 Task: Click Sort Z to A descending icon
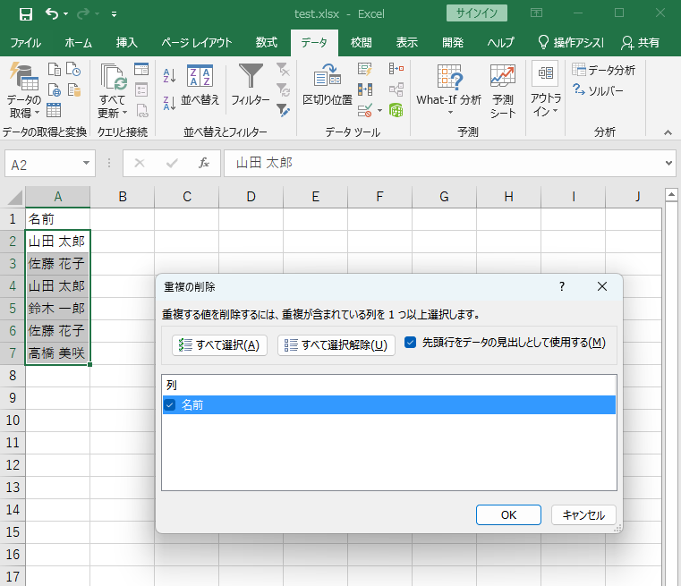point(169,103)
